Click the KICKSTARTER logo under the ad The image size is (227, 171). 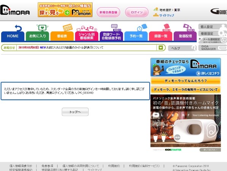point(173,150)
